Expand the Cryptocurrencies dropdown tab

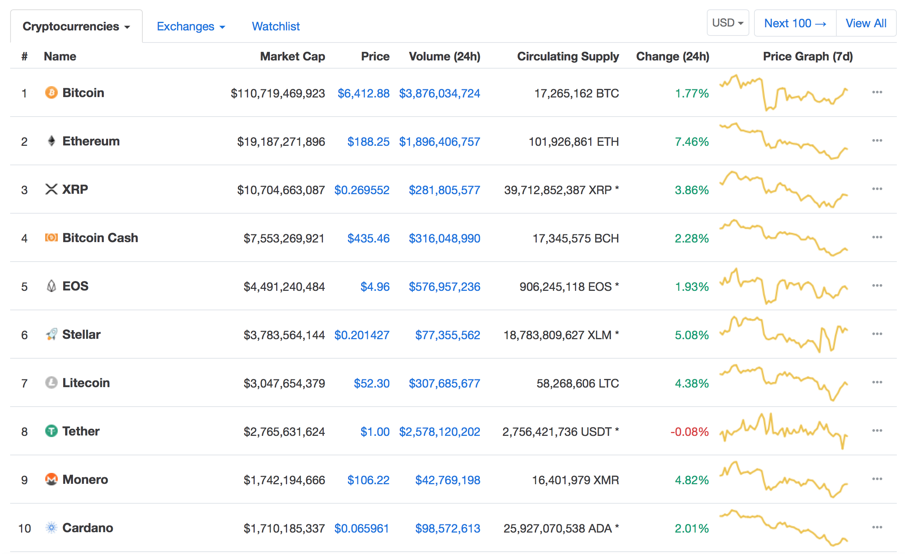76,27
